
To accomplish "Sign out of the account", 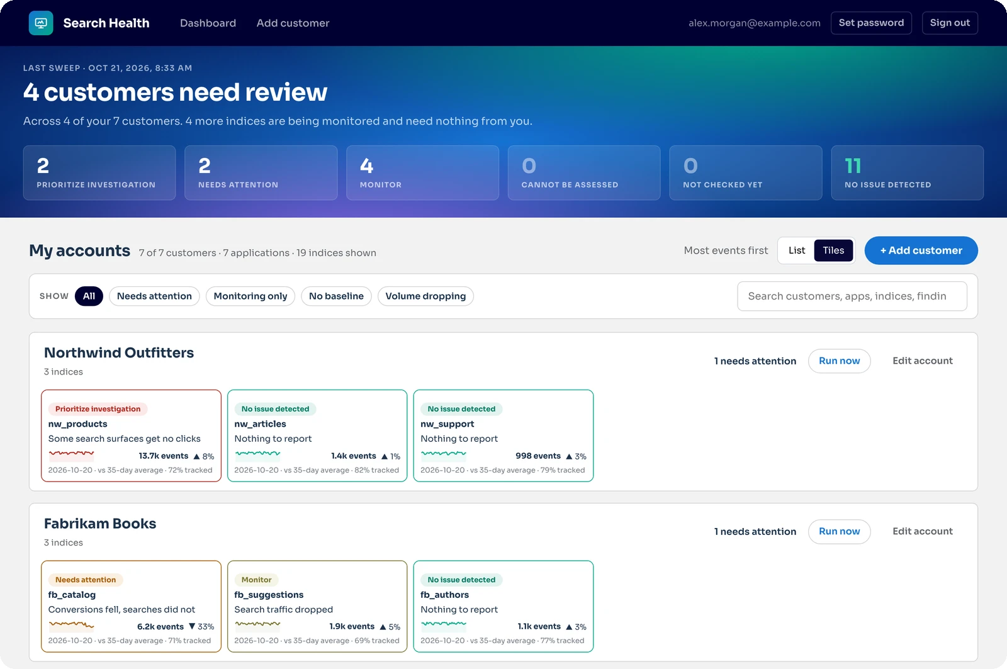I will [x=950, y=23].
